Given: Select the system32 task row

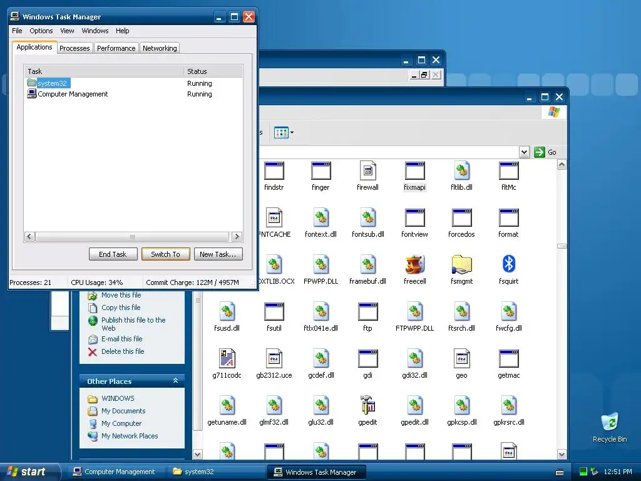Looking at the screenshot, I should pos(133,83).
